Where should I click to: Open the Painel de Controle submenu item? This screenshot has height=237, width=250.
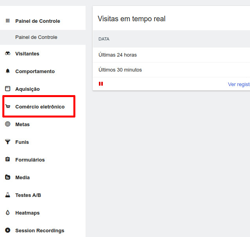click(36, 37)
